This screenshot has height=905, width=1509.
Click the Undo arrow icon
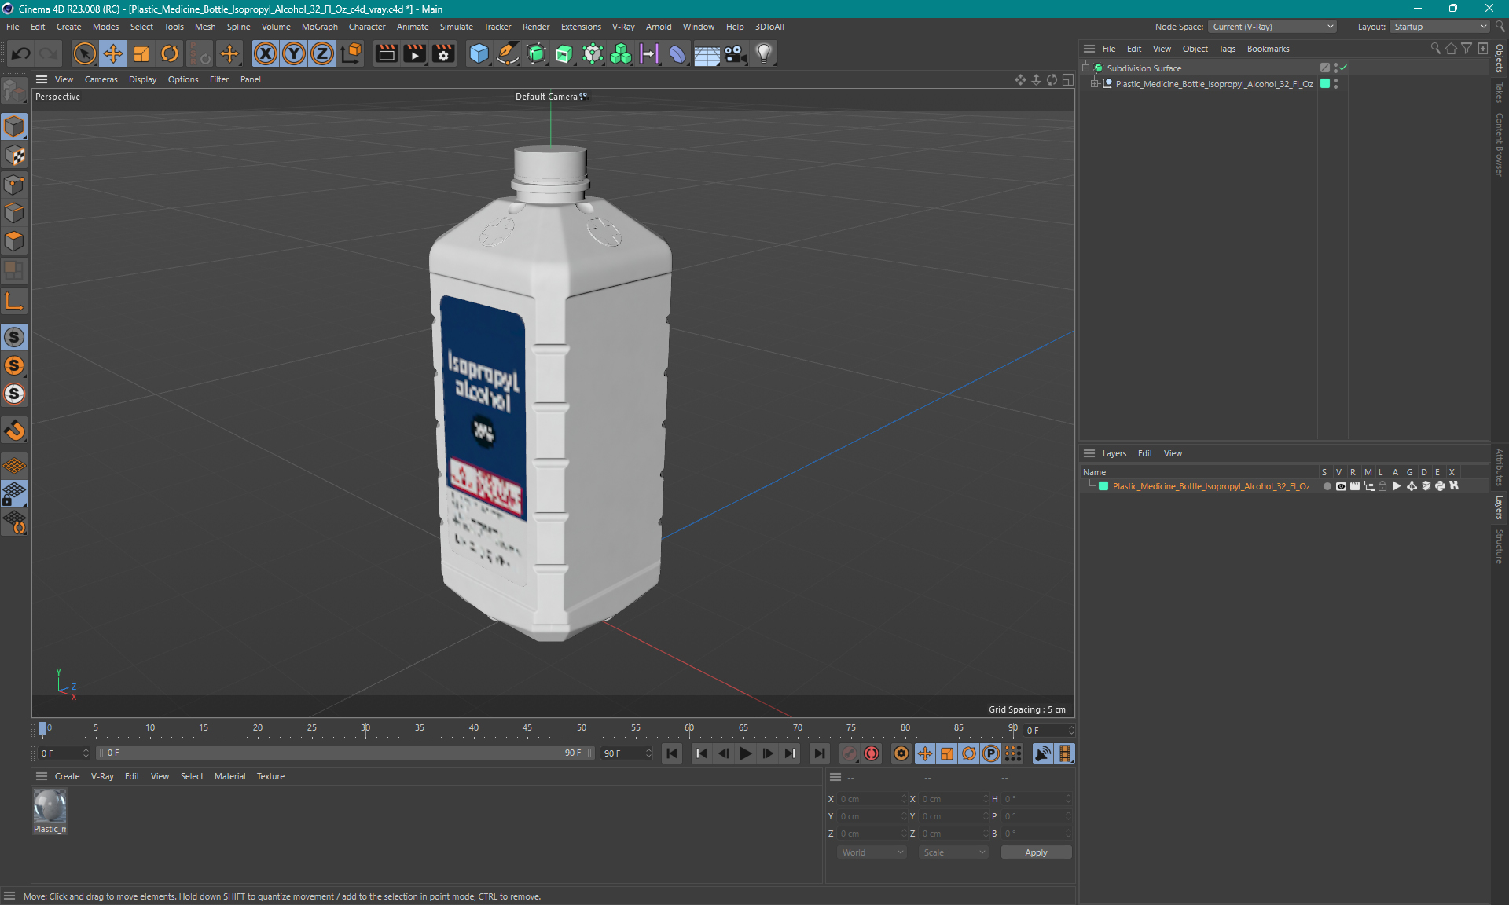(x=21, y=53)
